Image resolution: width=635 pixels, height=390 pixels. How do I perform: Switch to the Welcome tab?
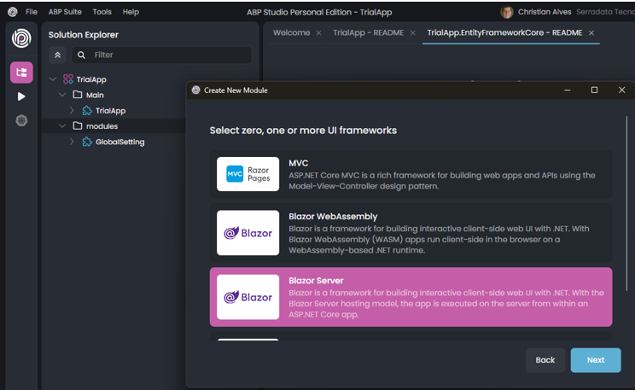point(291,32)
